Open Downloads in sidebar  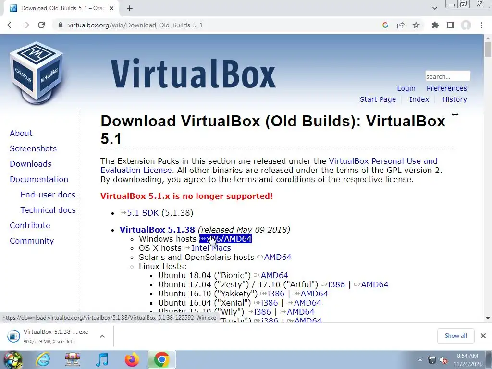(30, 164)
